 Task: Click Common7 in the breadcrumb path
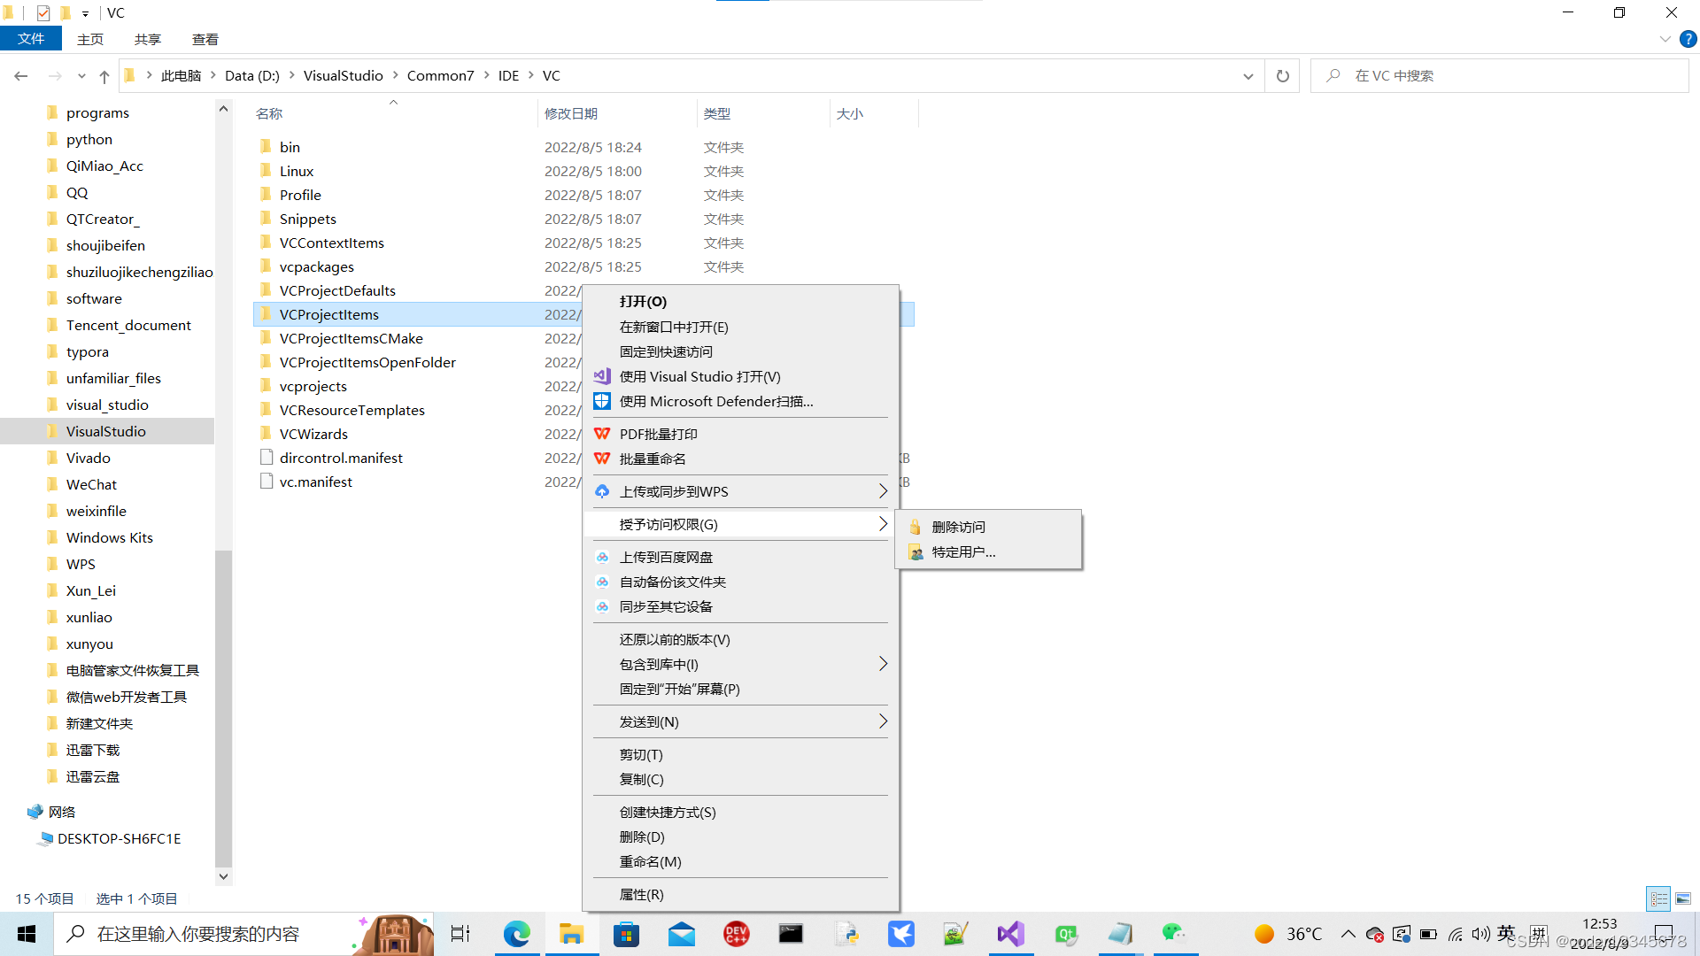click(440, 76)
